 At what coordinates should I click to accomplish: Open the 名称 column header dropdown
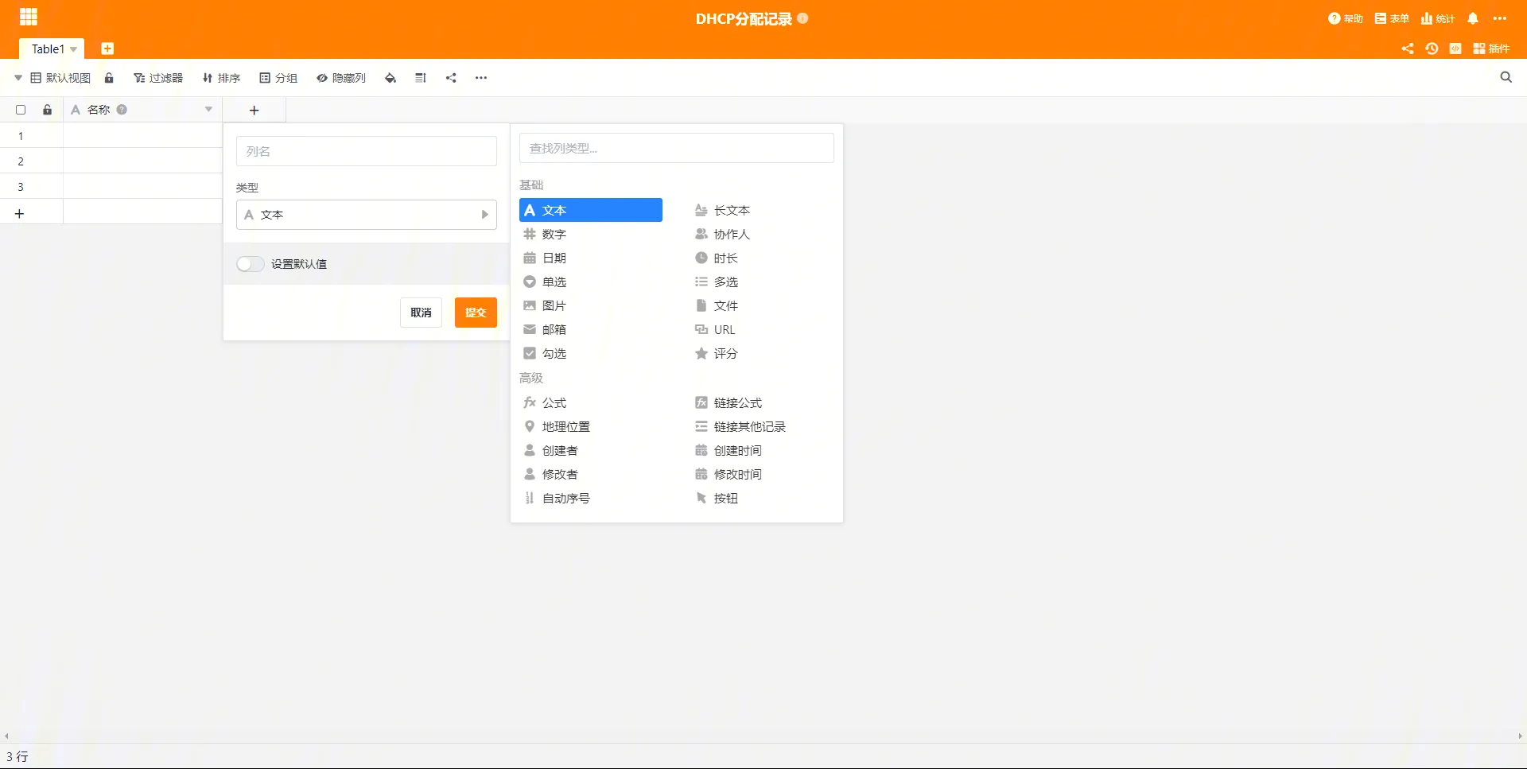208,110
